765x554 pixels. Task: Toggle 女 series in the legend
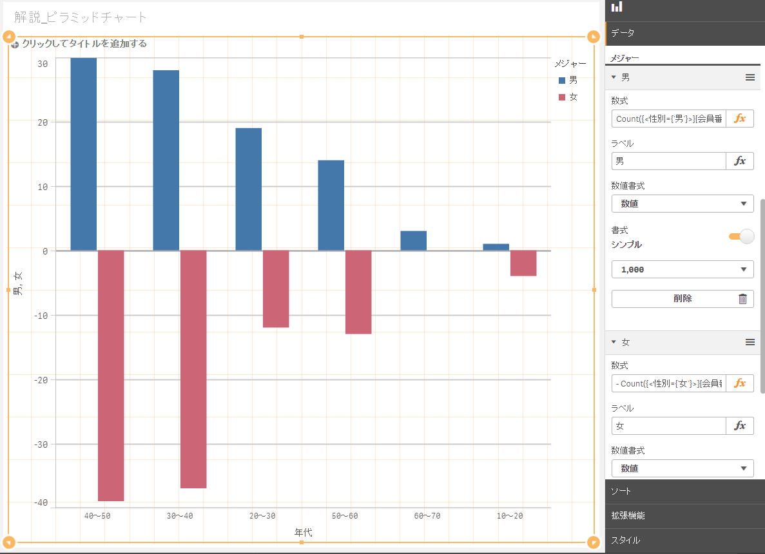pyautogui.click(x=568, y=97)
